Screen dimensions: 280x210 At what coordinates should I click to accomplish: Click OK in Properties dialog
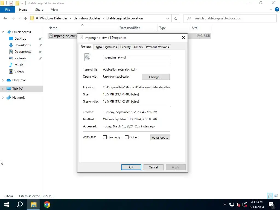coord(131,167)
